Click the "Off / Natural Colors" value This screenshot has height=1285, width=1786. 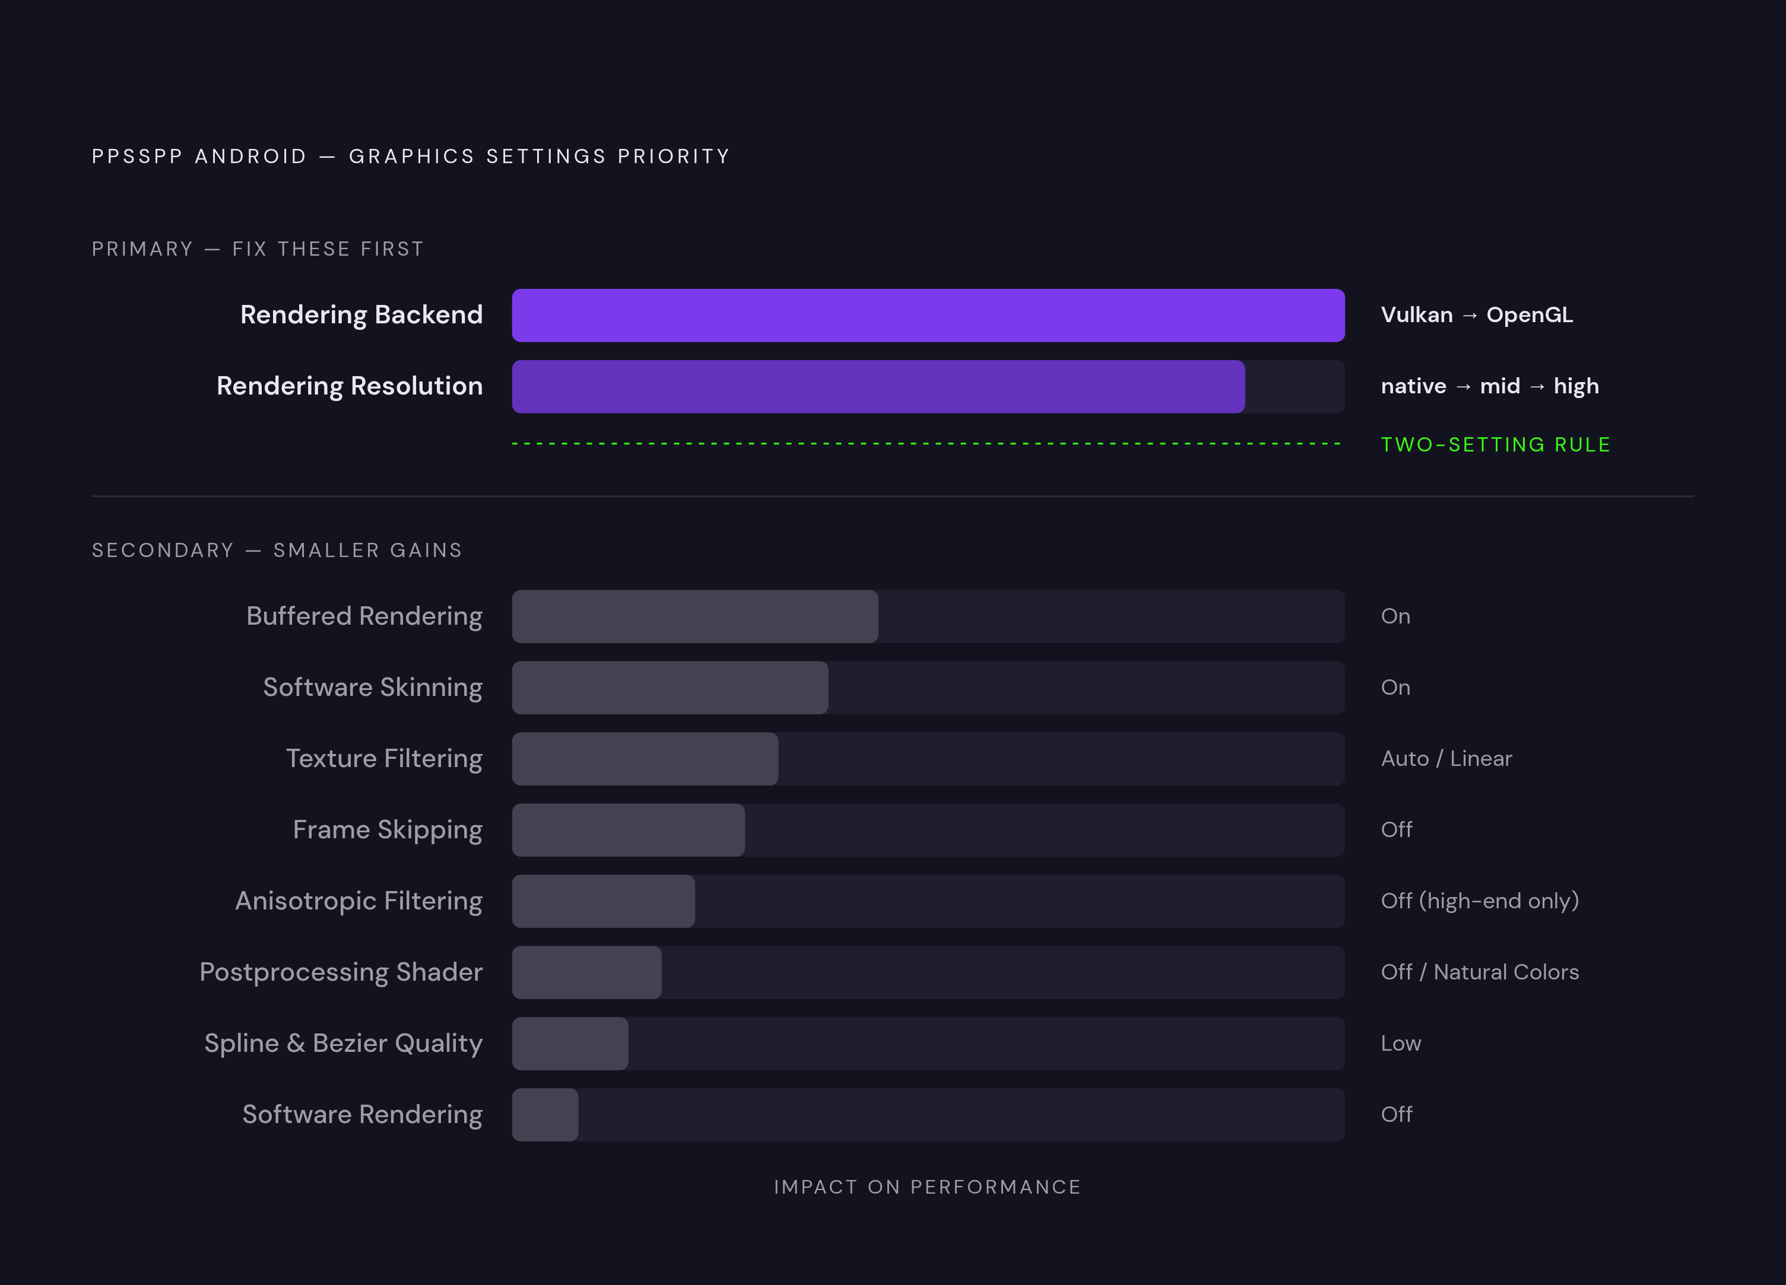pos(1480,972)
